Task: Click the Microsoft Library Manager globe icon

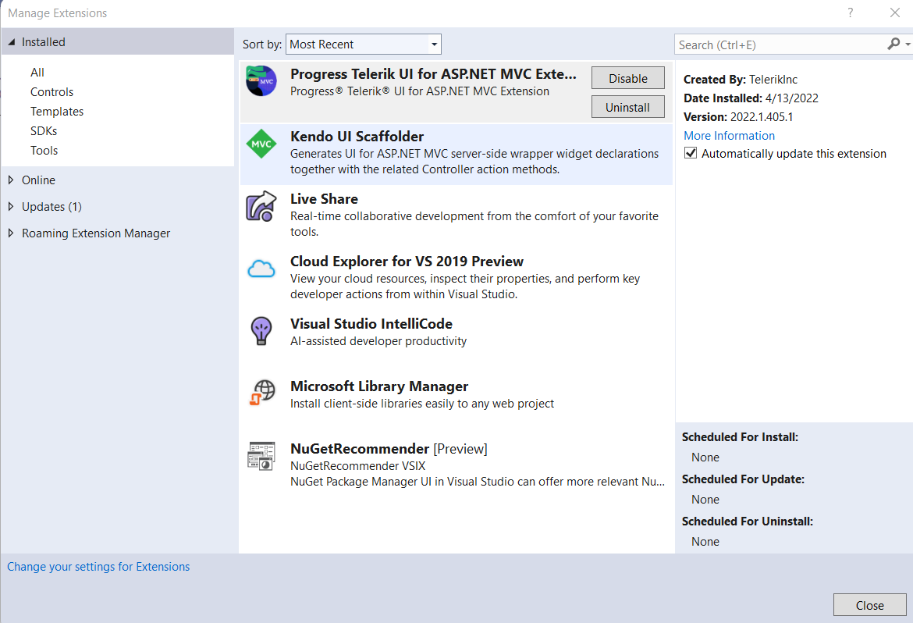Action: [x=262, y=393]
